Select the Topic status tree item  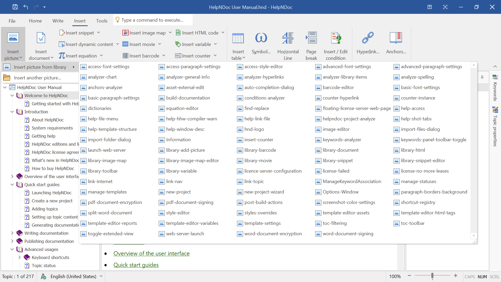[44, 266]
